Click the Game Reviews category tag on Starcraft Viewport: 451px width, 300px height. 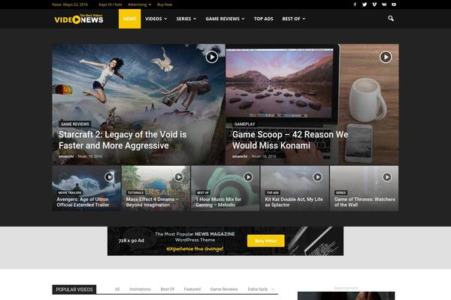click(x=74, y=124)
